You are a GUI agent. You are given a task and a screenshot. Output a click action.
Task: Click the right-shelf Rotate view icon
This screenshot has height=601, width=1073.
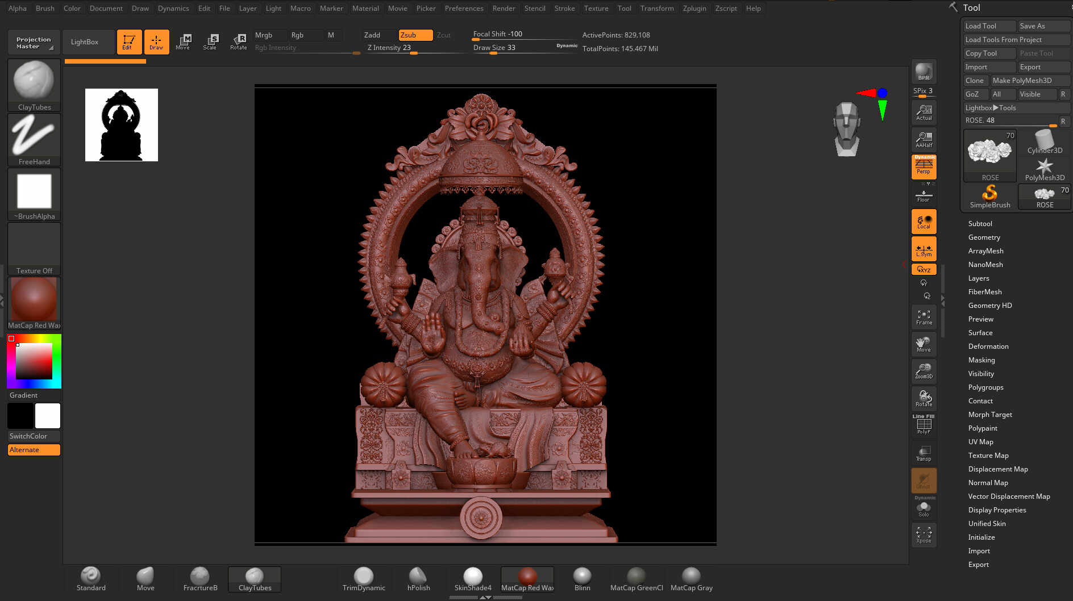pos(924,398)
